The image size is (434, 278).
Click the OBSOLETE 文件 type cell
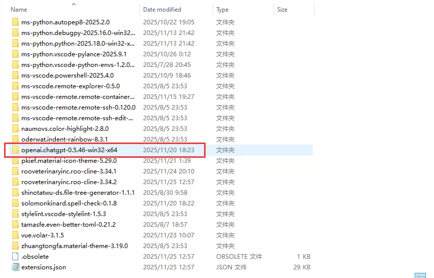pyautogui.click(x=239, y=256)
